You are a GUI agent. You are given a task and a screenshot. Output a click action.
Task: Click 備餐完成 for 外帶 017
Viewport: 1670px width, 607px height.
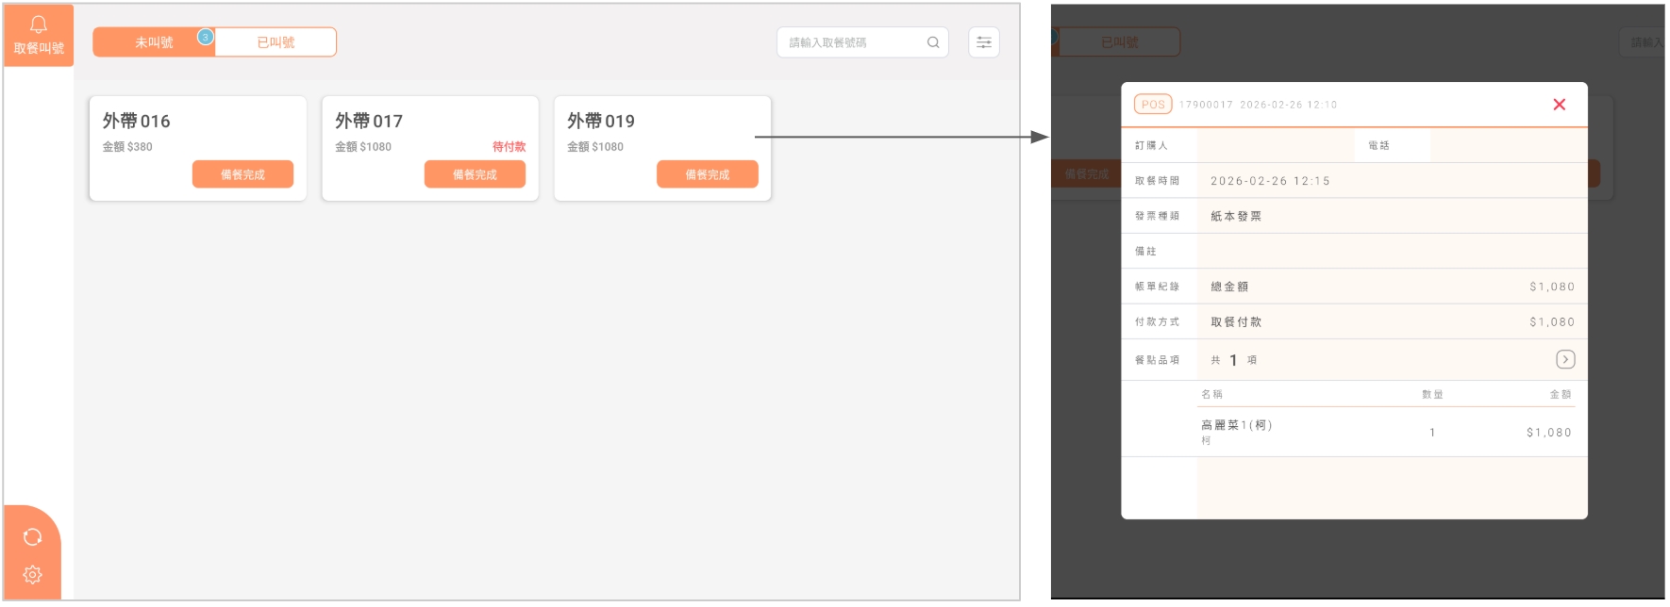coord(475,174)
